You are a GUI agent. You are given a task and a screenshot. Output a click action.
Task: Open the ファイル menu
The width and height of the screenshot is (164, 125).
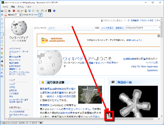[x=5, y=7]
